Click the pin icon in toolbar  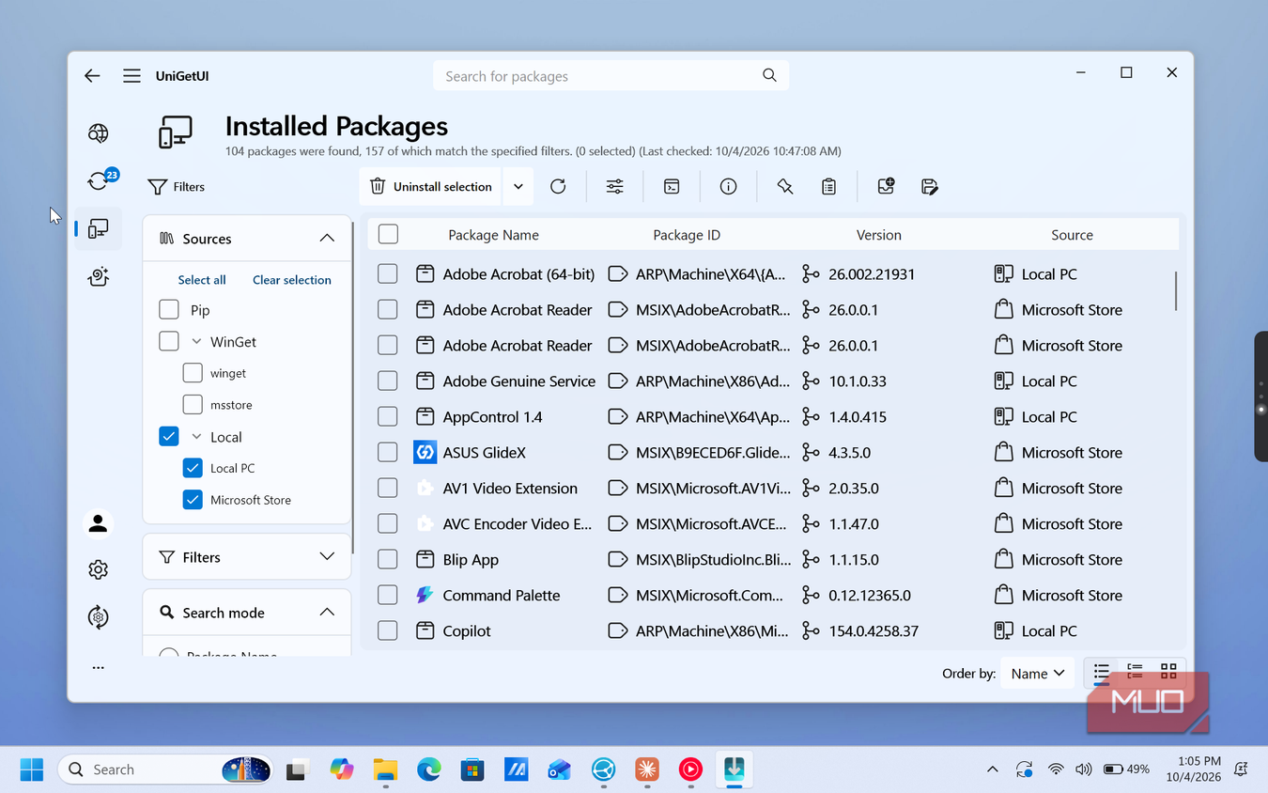click(x=785, y=186)
